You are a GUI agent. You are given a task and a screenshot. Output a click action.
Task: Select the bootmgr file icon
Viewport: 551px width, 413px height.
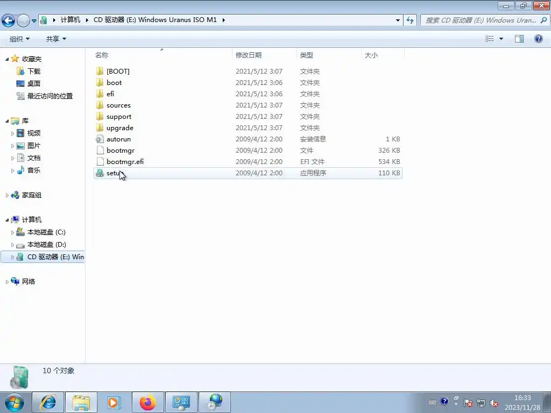click(100, 151)
